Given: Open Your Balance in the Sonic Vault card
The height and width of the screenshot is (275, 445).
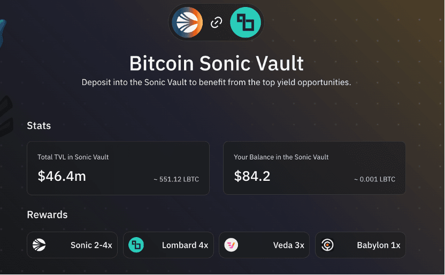Looking at the screenshot, I should [314, 169].
